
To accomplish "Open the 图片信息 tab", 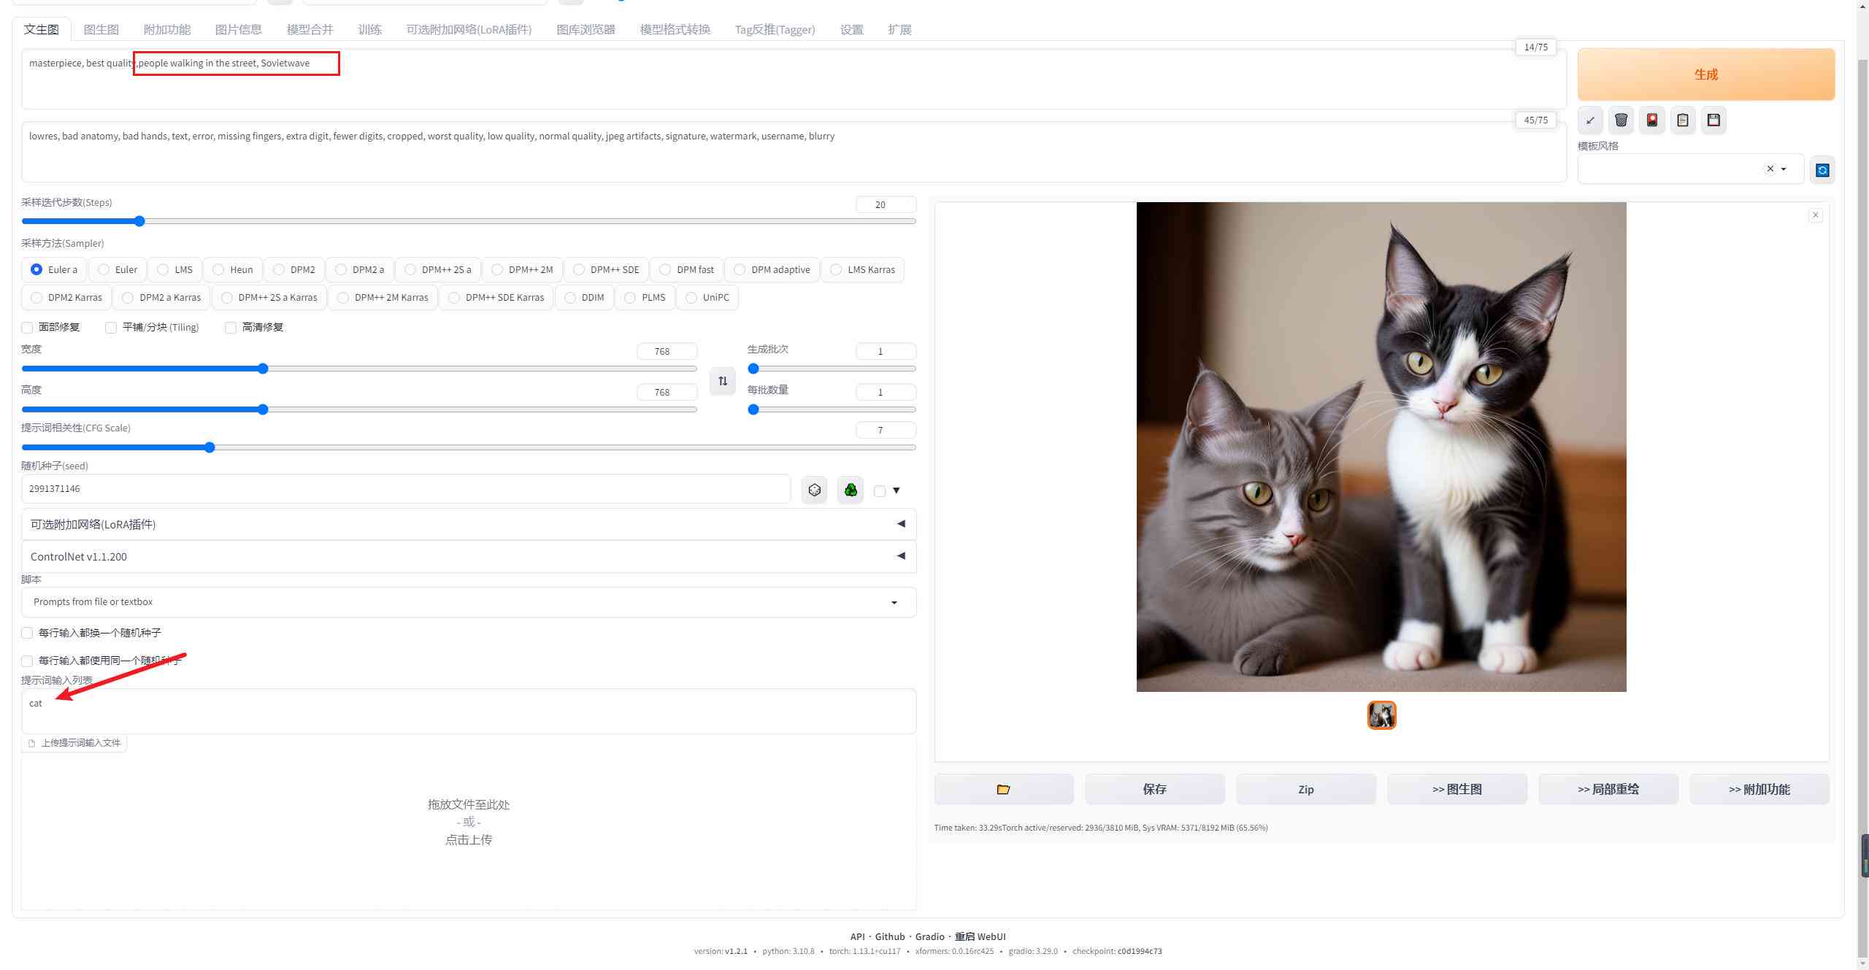I will coord(238,29).
